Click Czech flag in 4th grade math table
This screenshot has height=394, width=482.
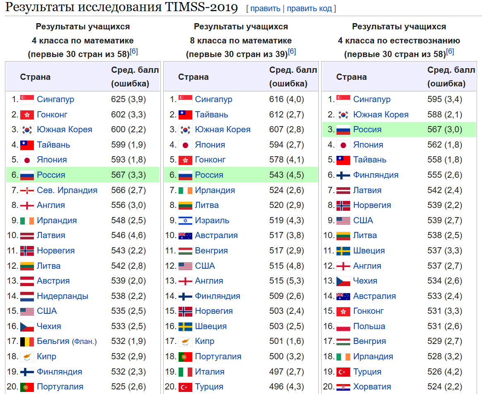tap(27, 326)
